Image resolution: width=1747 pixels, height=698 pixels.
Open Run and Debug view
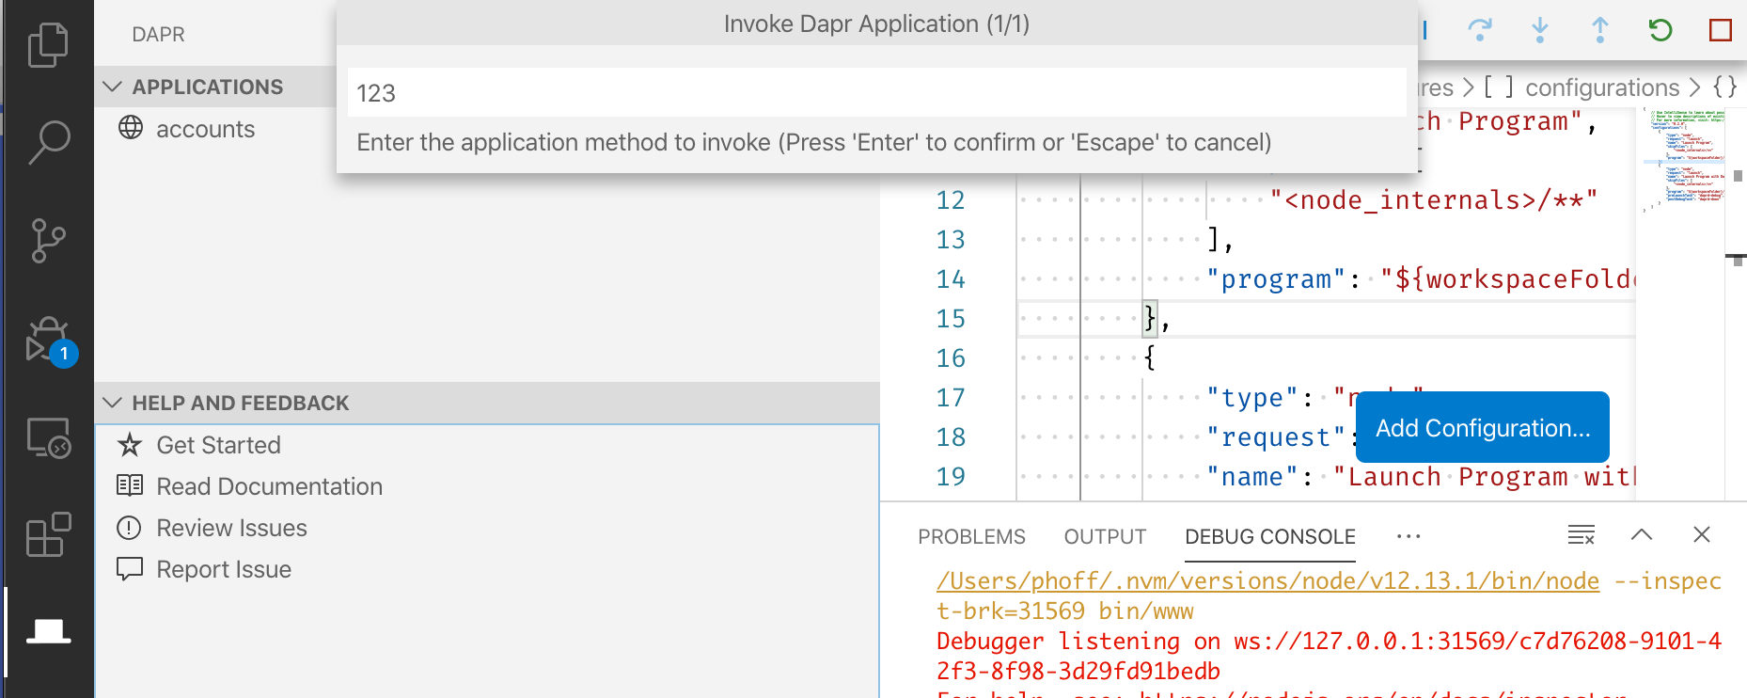[x=48, y=341]
